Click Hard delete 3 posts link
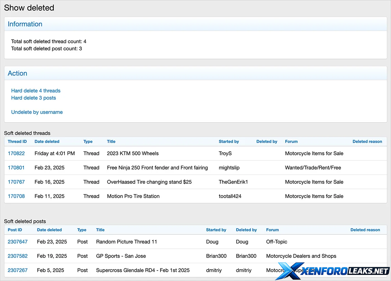This screenshot has height=281, width=391. coord(33,98)
